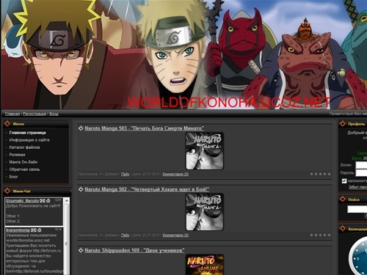This screenshot has height=275, width=367.
Task: Open author Пейн on Manga 502 post
Action: pos(125,235)
